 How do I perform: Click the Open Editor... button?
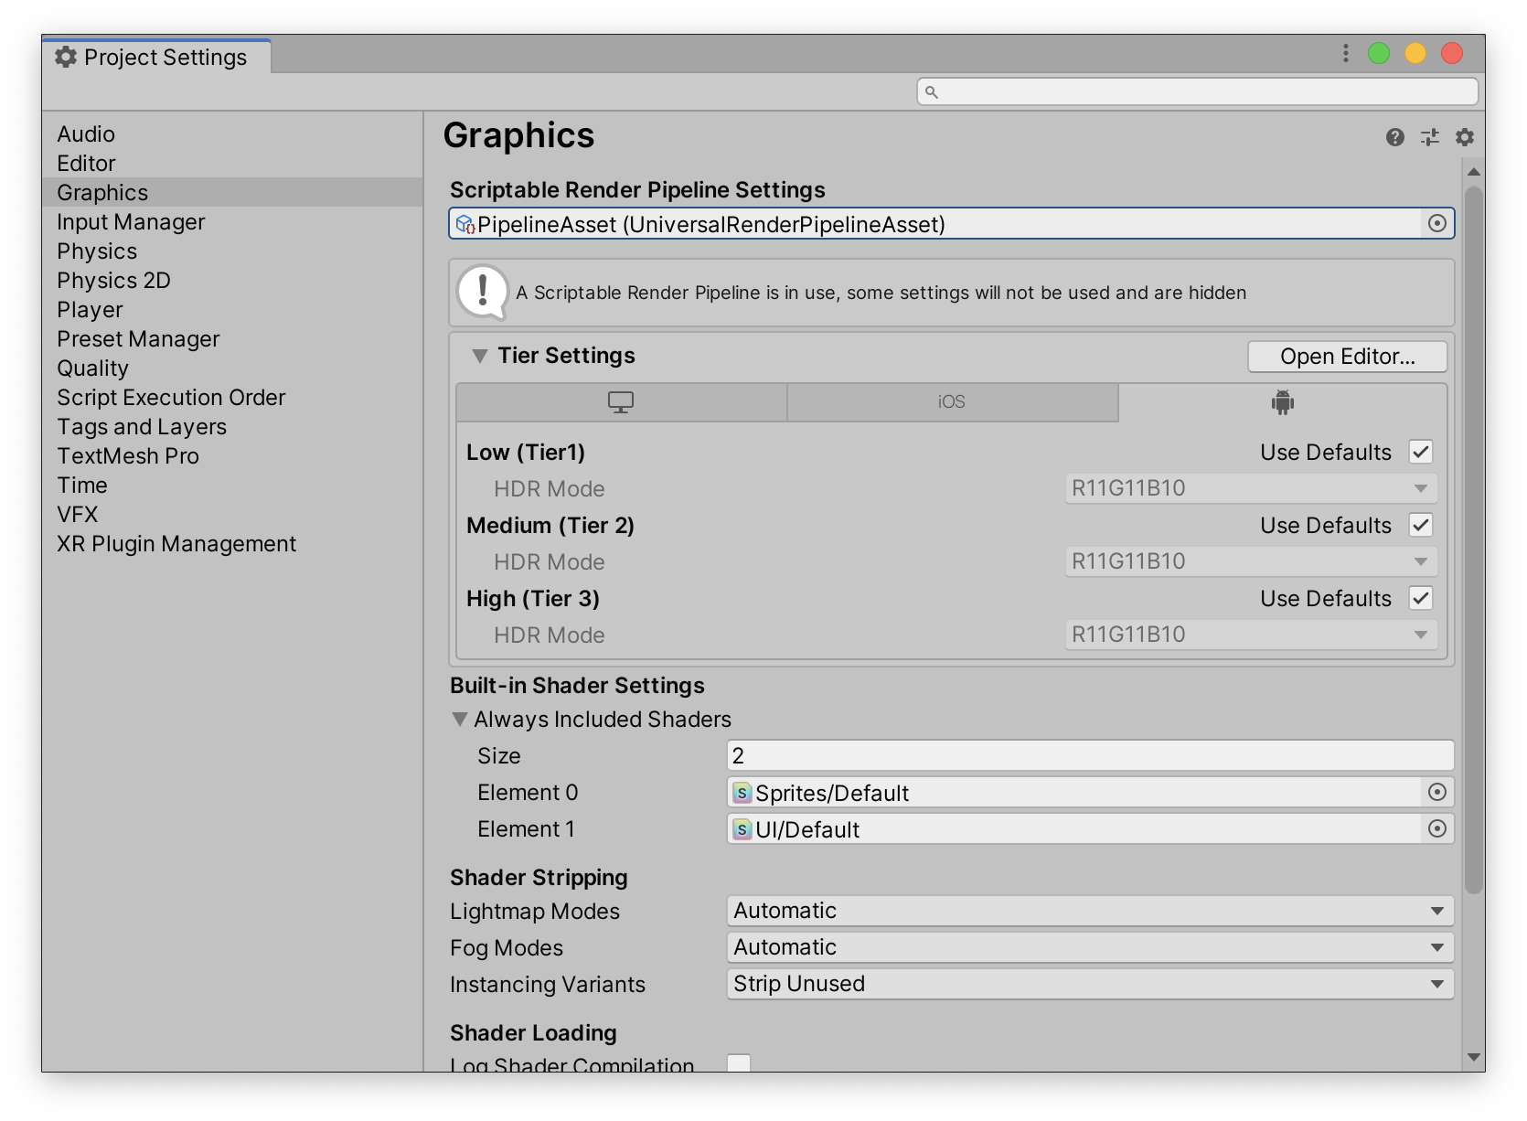tap(1347, 357)
